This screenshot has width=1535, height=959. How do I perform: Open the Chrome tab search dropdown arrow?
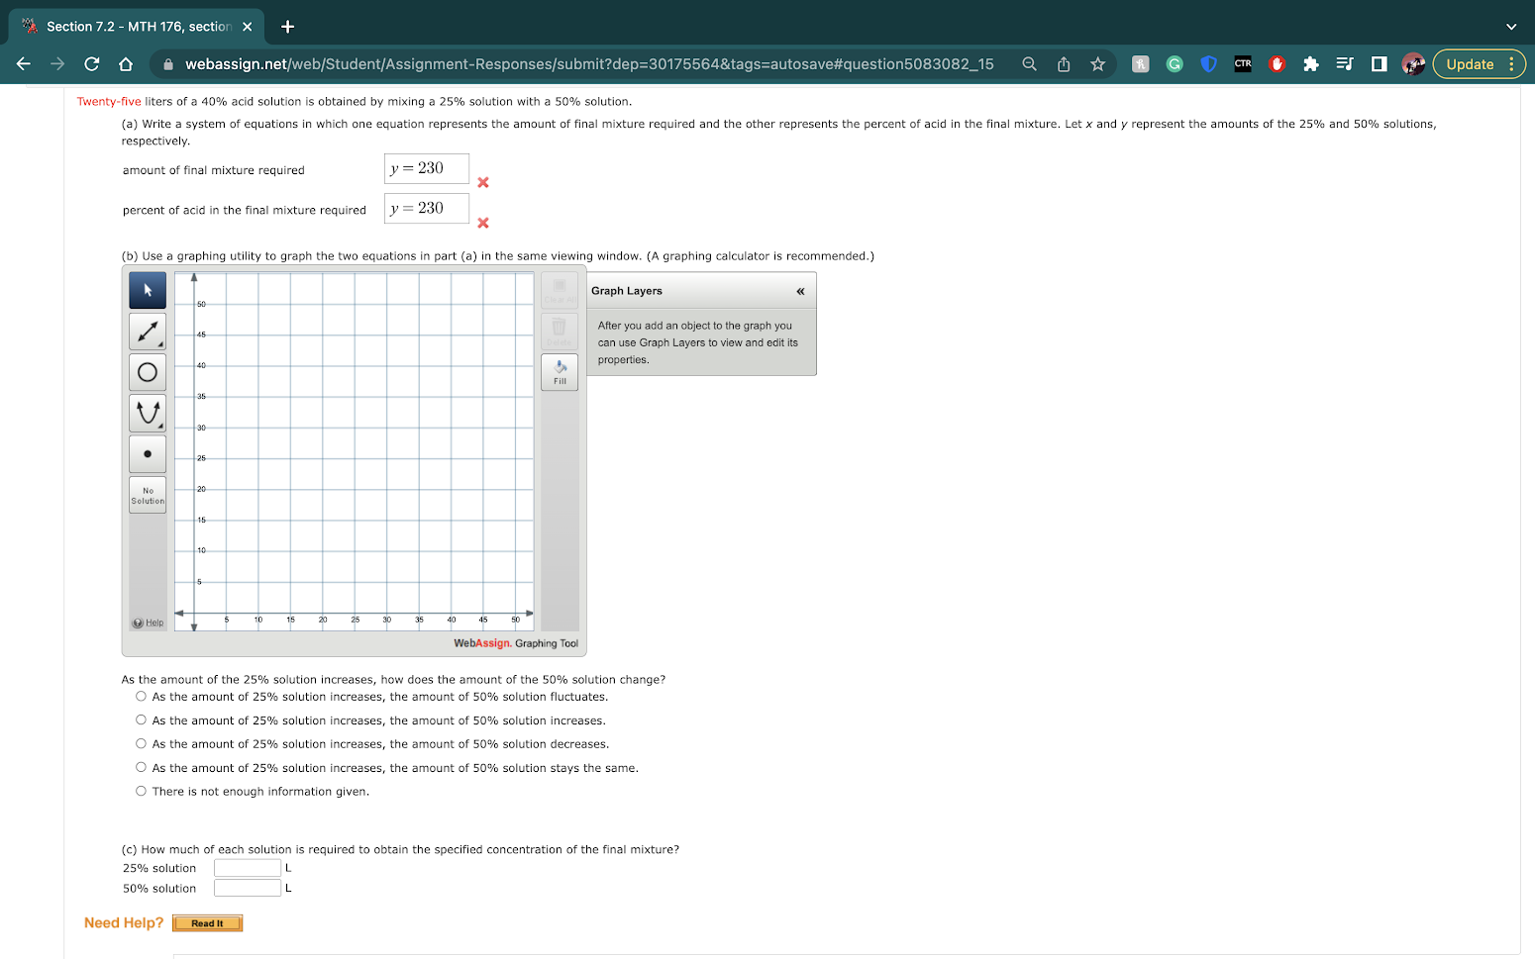click(x=1510, y=27)
